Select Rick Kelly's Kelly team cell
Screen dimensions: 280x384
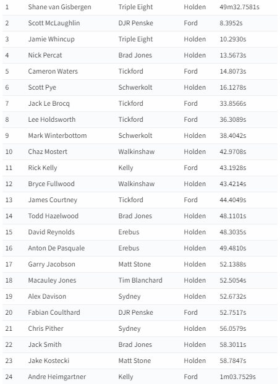(126, 168)
